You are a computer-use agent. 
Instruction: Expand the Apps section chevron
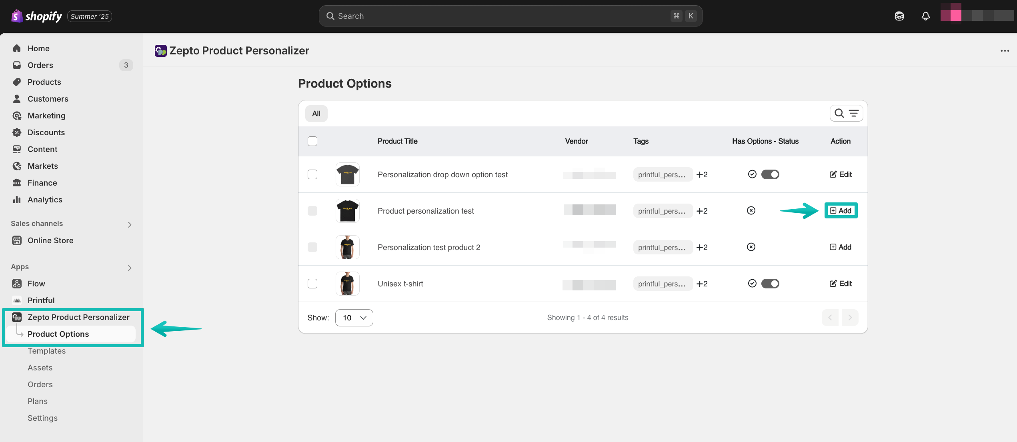(130, 268)
